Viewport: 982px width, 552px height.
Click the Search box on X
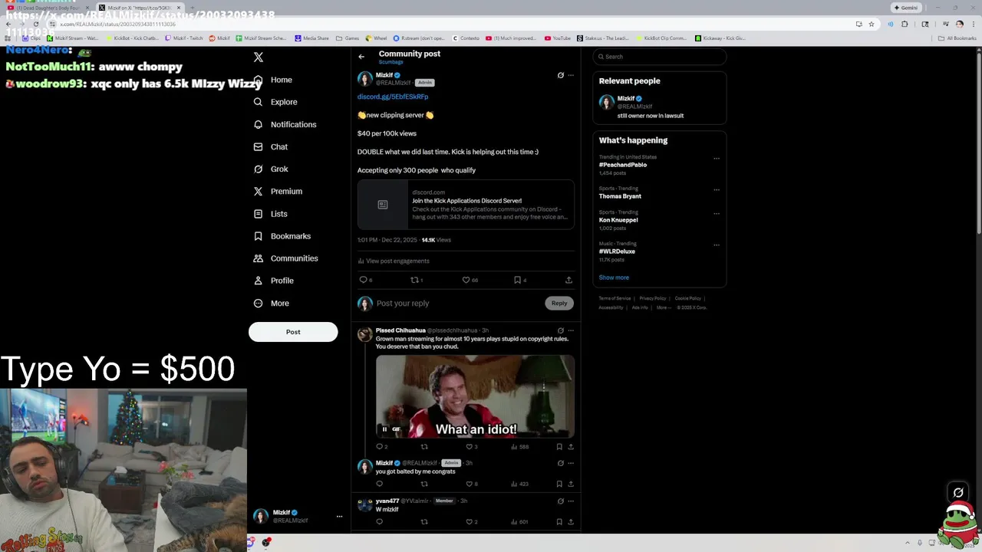pyautogui.click(x=660, y=57)
